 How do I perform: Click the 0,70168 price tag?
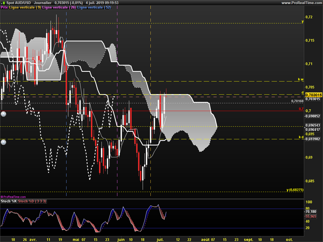click(297, 101)
